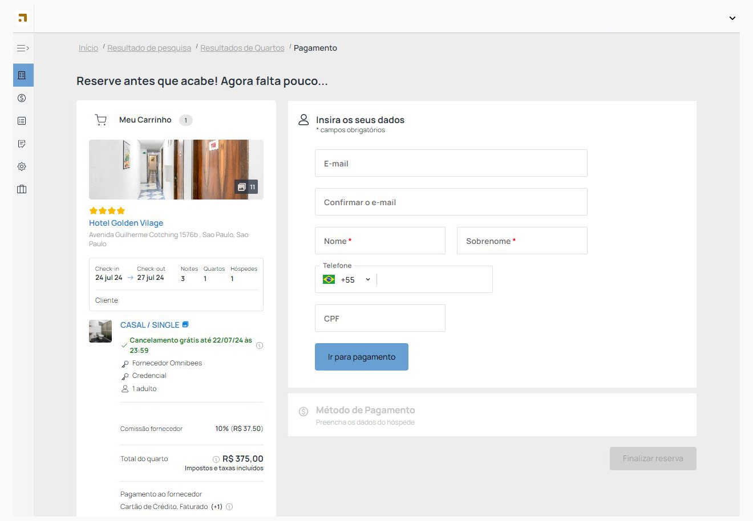Image resolution: width=753 pixels, height=521 pixels.
Task: Open the Hotel Golden Vilage link
Action: pos(126,223)
